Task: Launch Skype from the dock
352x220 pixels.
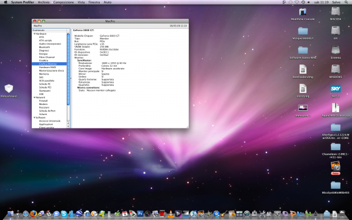Action: point(64,214)
